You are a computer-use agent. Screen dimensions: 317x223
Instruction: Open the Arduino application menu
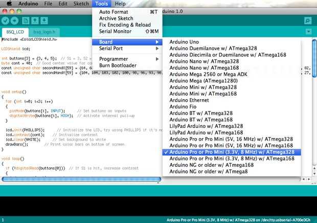click(28, 4)
